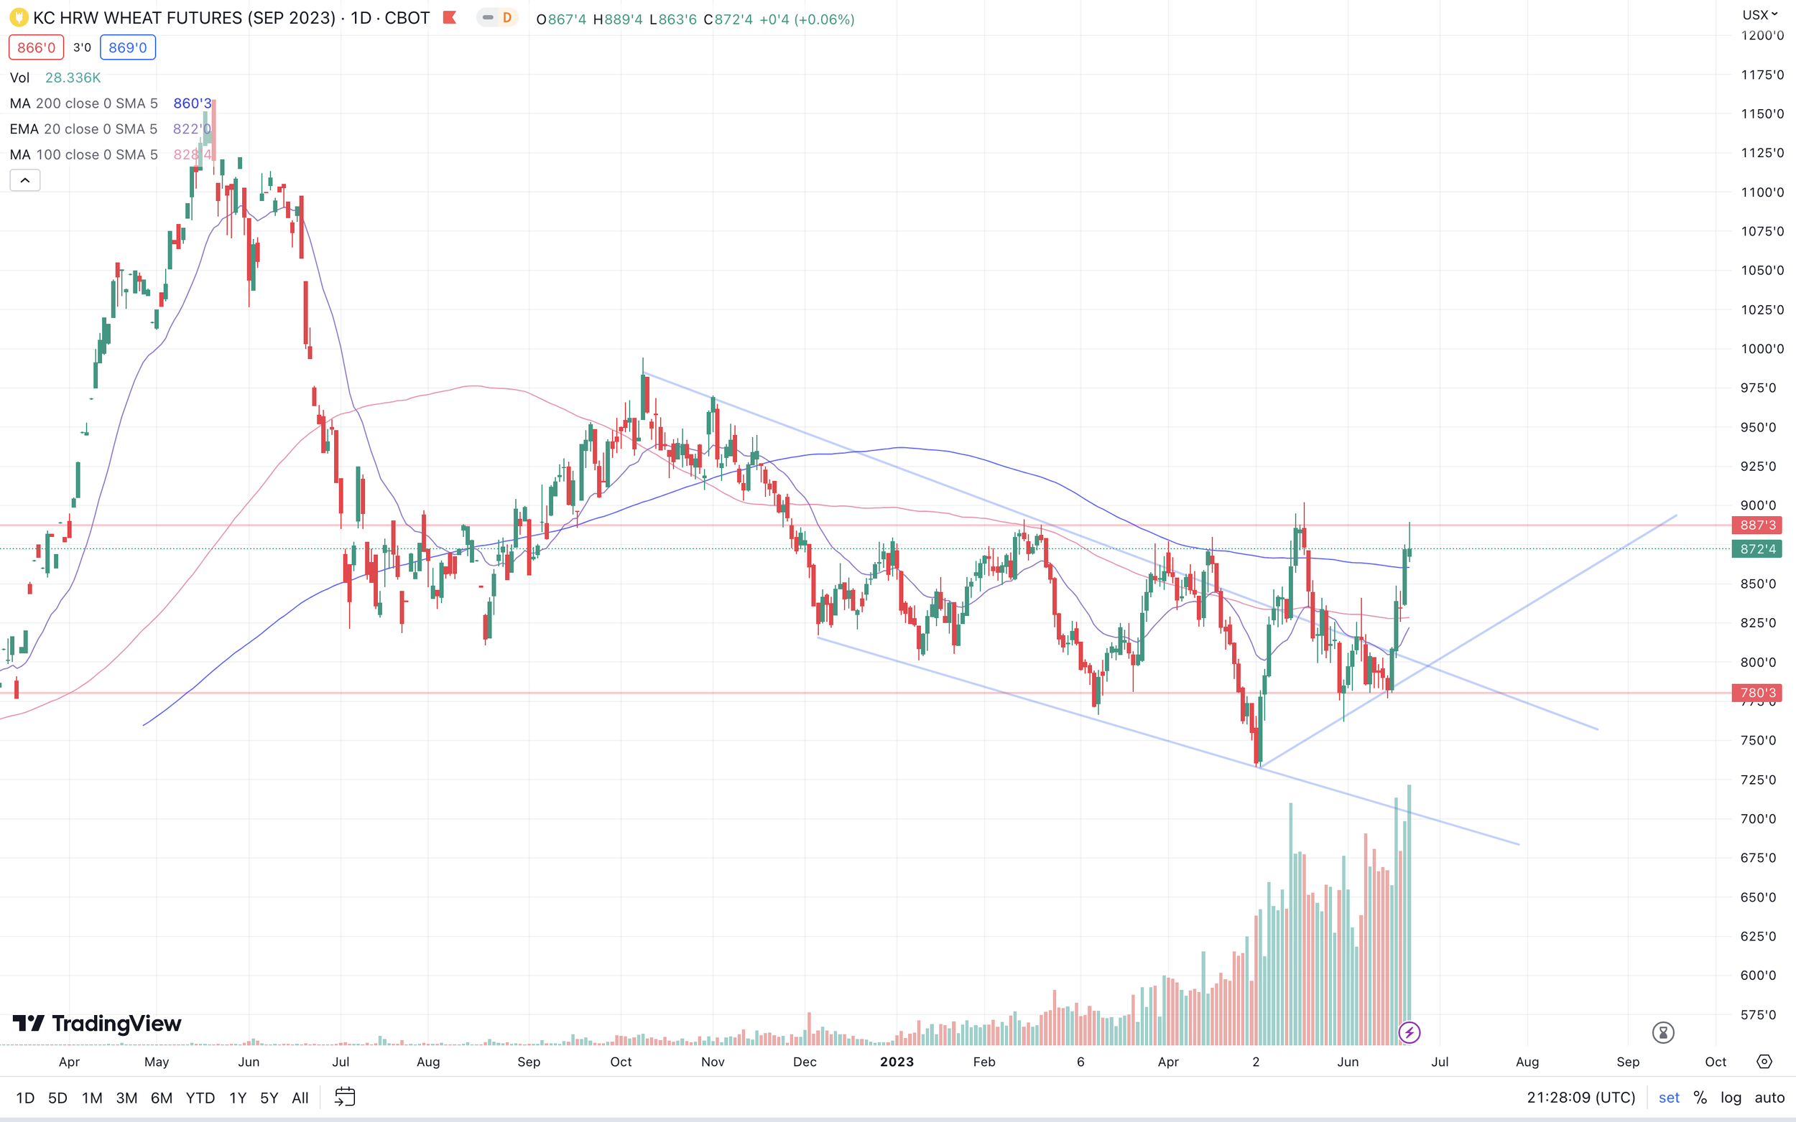Click the 887'3 red price line label
1796x1122 pixels.
[1756, 525]
